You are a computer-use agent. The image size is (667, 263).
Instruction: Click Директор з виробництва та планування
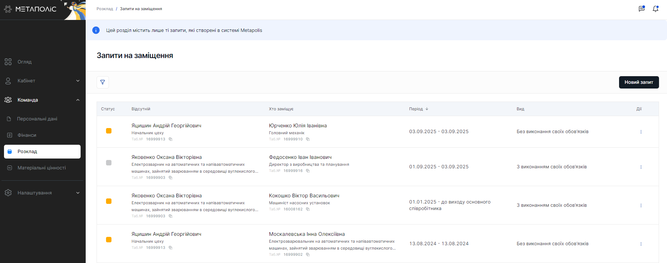(309, 164)
